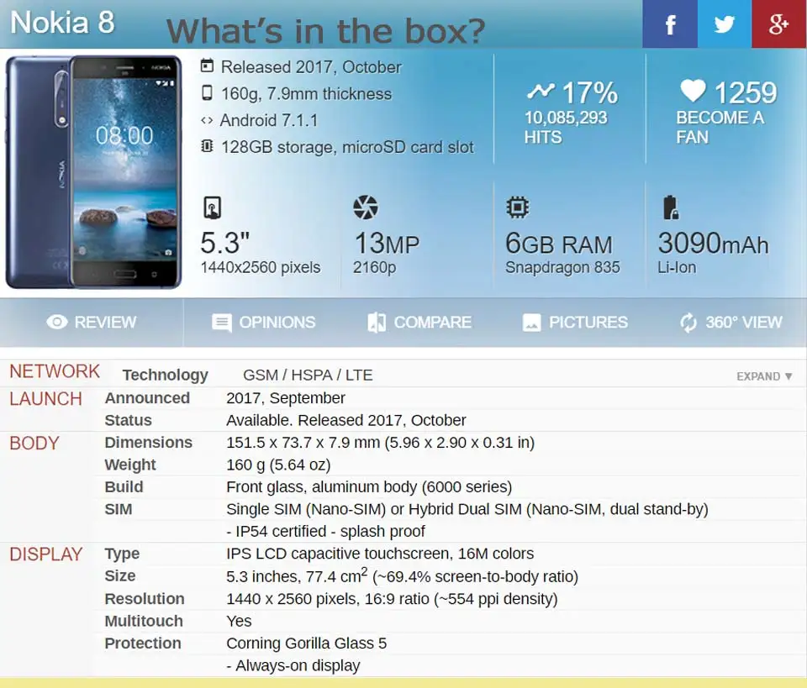Click the Size spec label
Viewport: 807px width, 688px height.
point(120,575)
